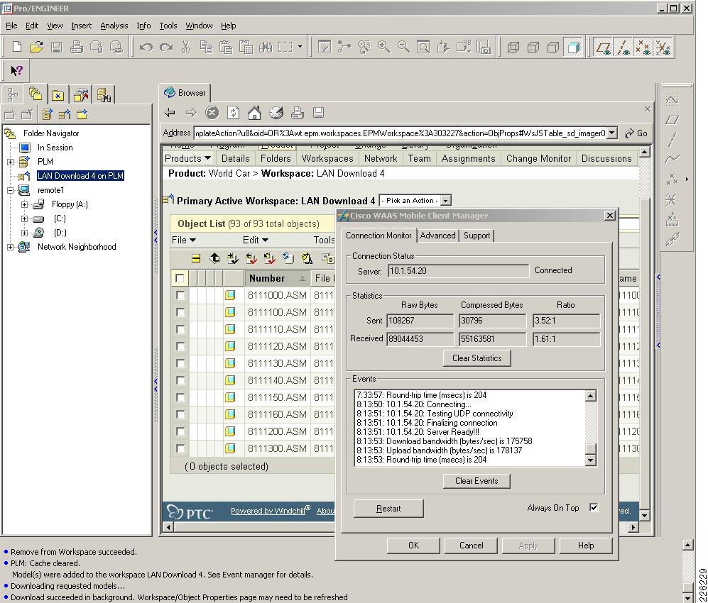Check the select-all checkbox in Object List header
This screenshot has height=603, width=708.
180,278
